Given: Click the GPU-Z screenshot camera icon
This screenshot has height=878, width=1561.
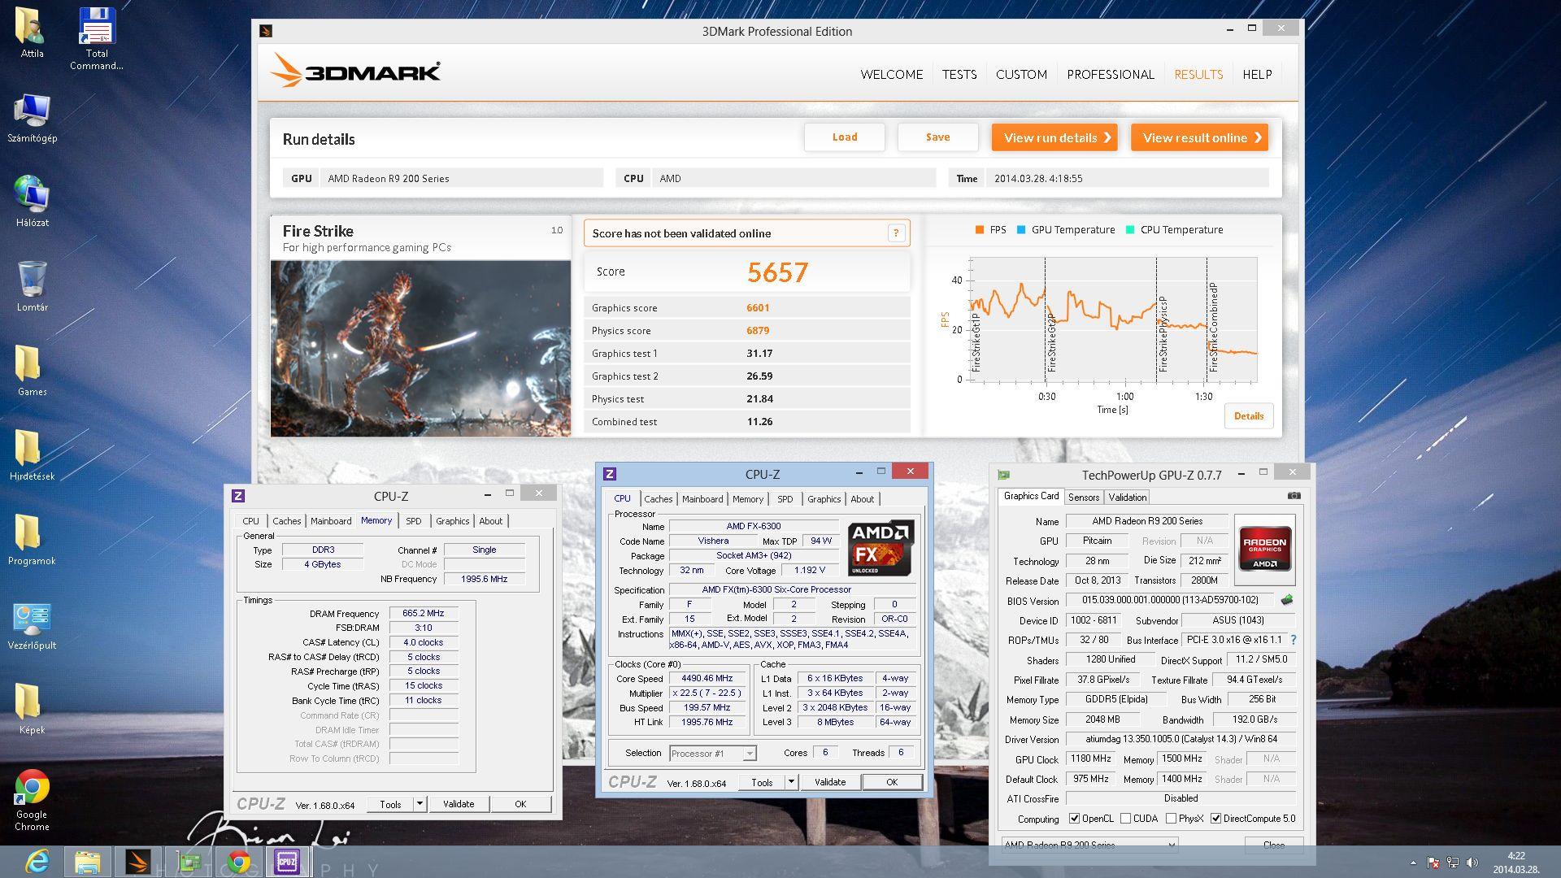Looking at the screenshot, I should click(x=1294, y=495).
